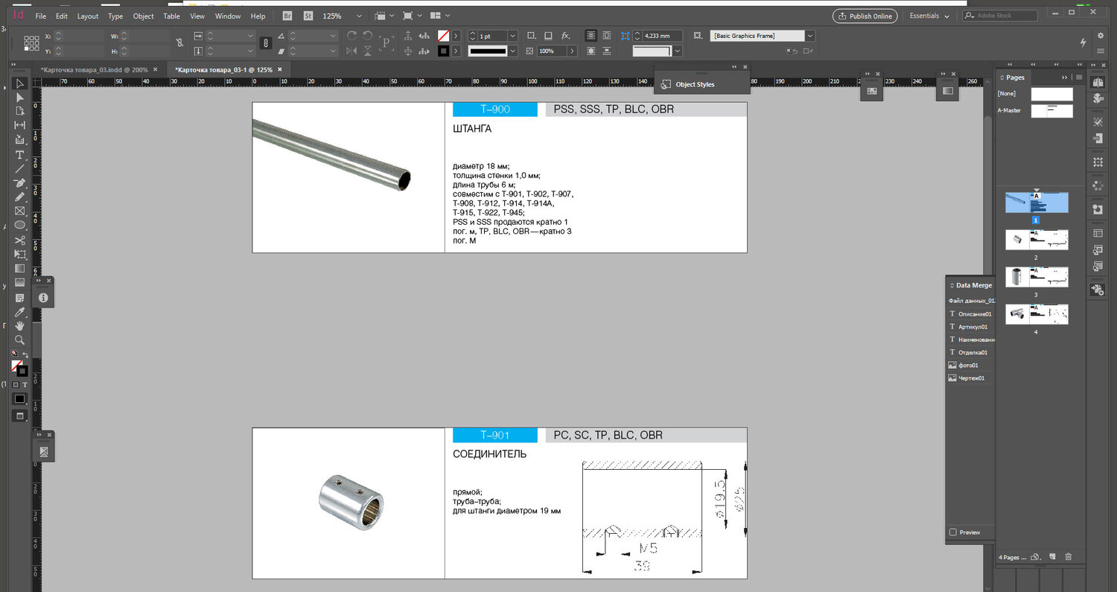Image resolution: width=1117 pixels, height=592 pixels.
Task: Toggle the No text wrap button
Action: [591, 36]
